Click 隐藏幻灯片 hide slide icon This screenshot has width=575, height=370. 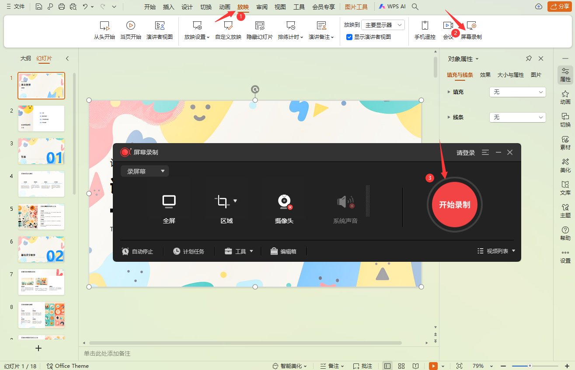260,25
